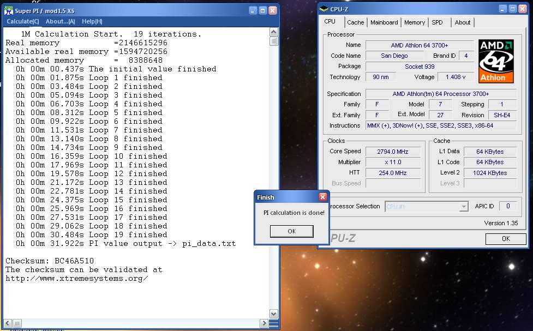This screenshot has width=533, height=331.
Task: Click vertical scrollbar up arrow in Super PI
Action: 274,32
